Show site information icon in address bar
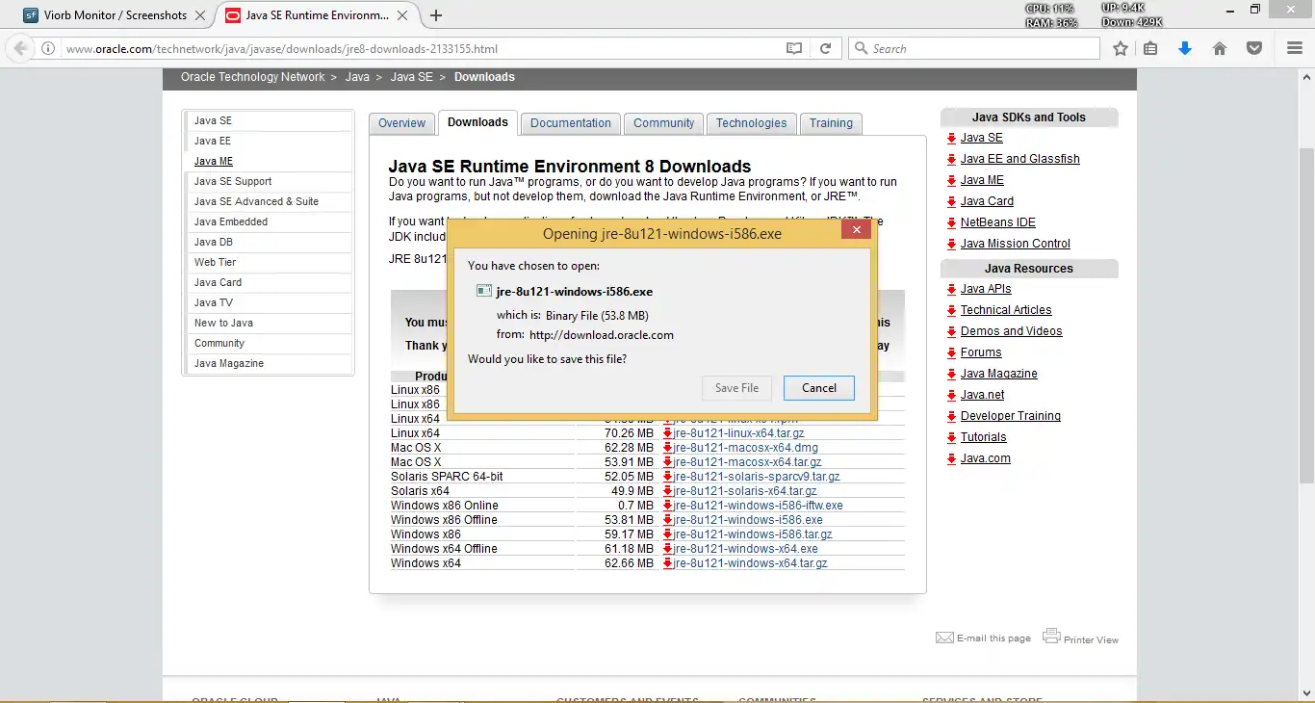 tap(48, 48)
